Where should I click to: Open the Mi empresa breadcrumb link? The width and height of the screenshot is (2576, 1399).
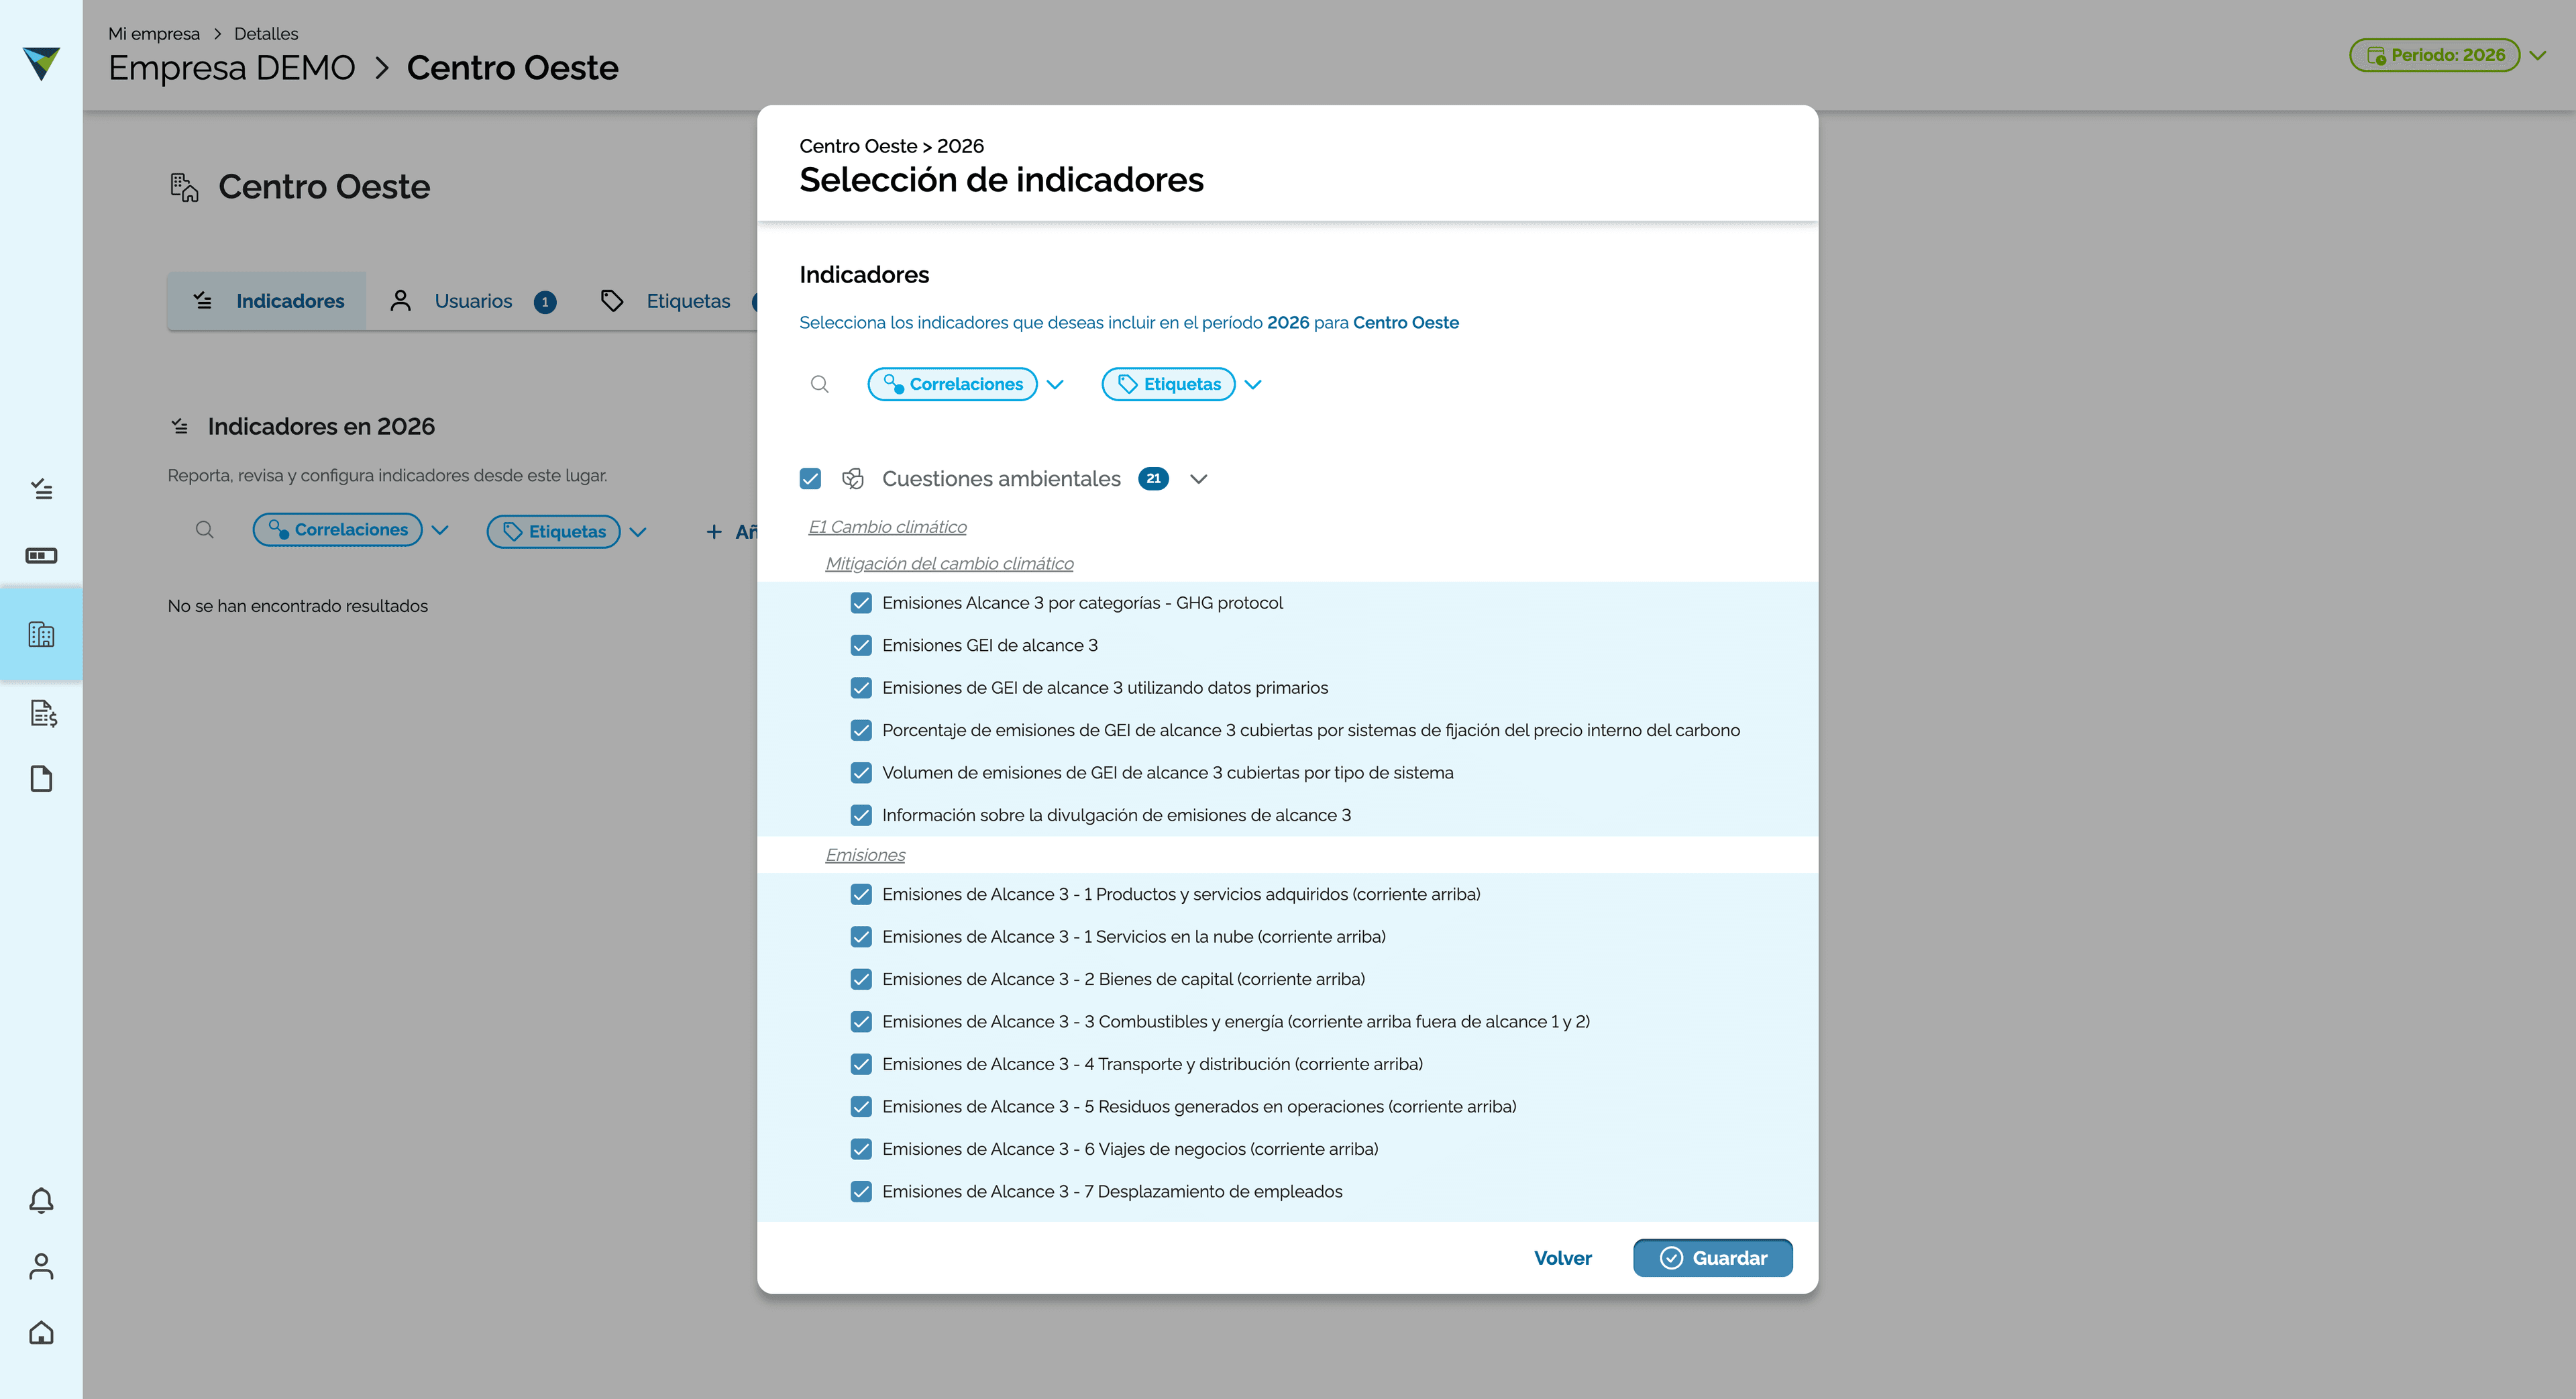pos(154,34)
